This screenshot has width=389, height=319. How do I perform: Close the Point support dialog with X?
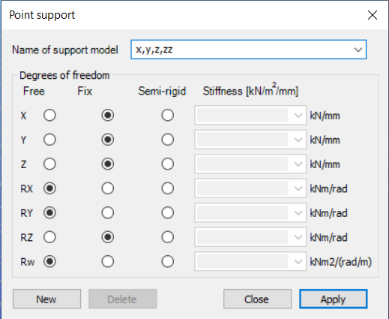[373, 15]
